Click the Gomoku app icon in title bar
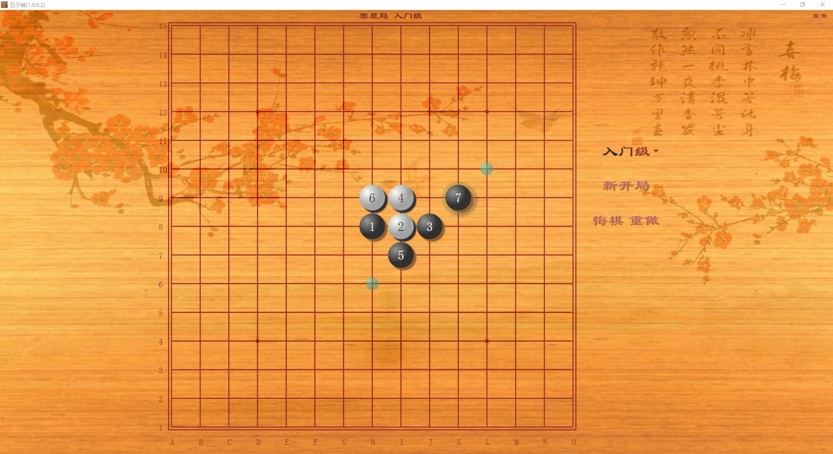The image size is (833, 454). click(4, 4)
